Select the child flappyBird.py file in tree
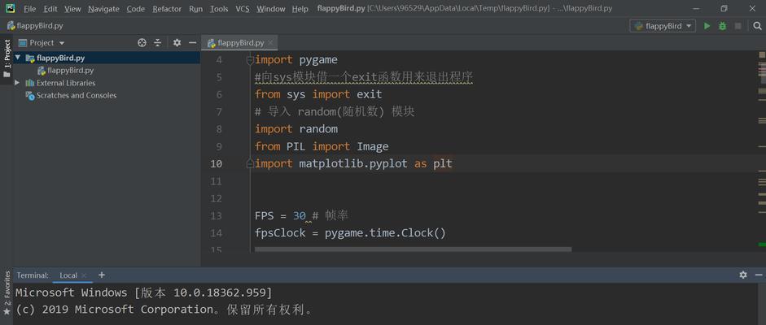Image resolution: width=766 pixels, height=325 pixels. tap(70, 70)
